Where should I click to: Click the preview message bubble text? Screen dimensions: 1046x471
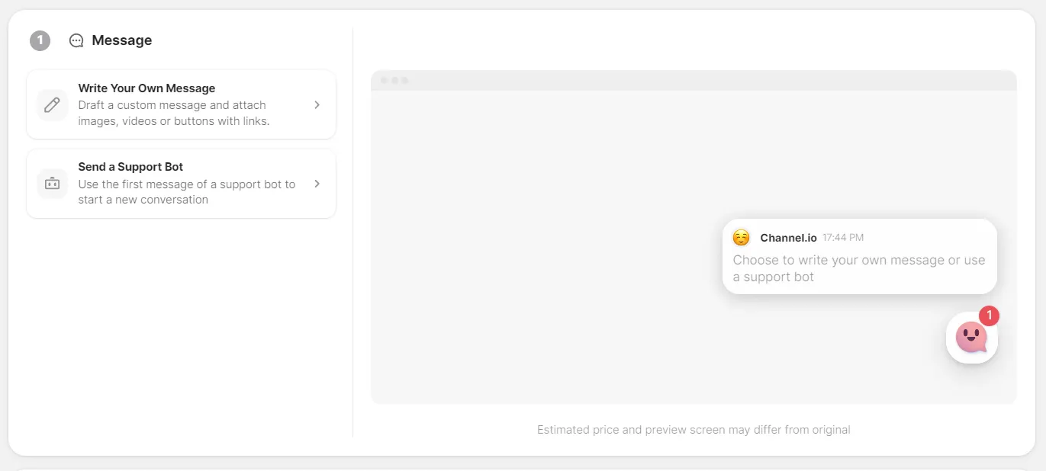coord(858,268)
